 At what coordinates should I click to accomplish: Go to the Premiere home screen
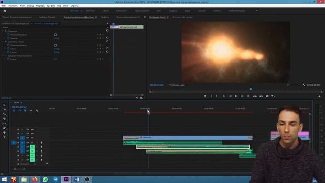(x=5, y=11)
